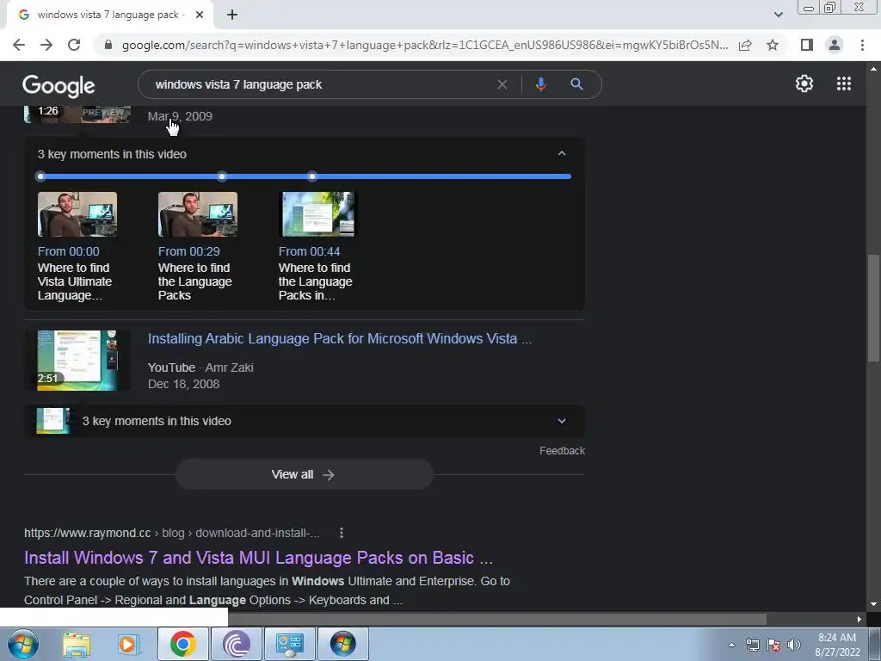Open the From 00:44 key moment thumbnail
This screenshot has height=661, width=881.
pyautogui.click(x=318, y=214)
